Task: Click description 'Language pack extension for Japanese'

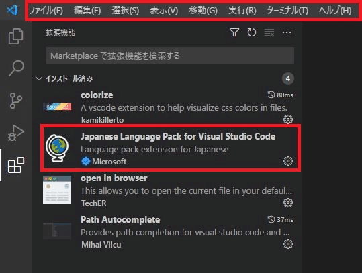Action: coord(154,150)
